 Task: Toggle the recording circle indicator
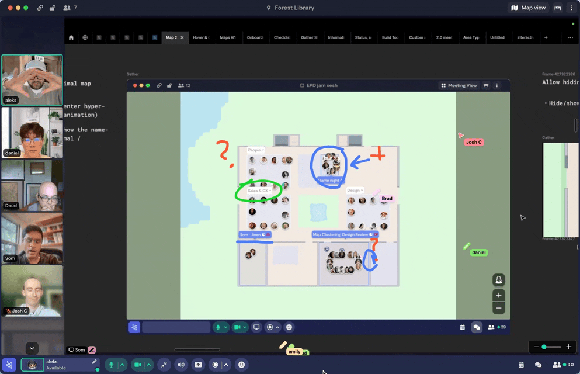(x=214, y=365)
